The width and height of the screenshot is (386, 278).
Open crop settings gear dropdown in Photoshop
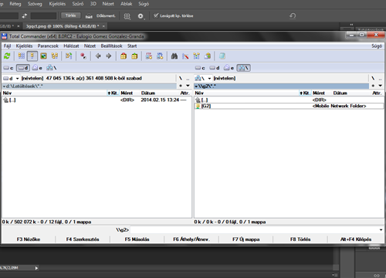141,16
